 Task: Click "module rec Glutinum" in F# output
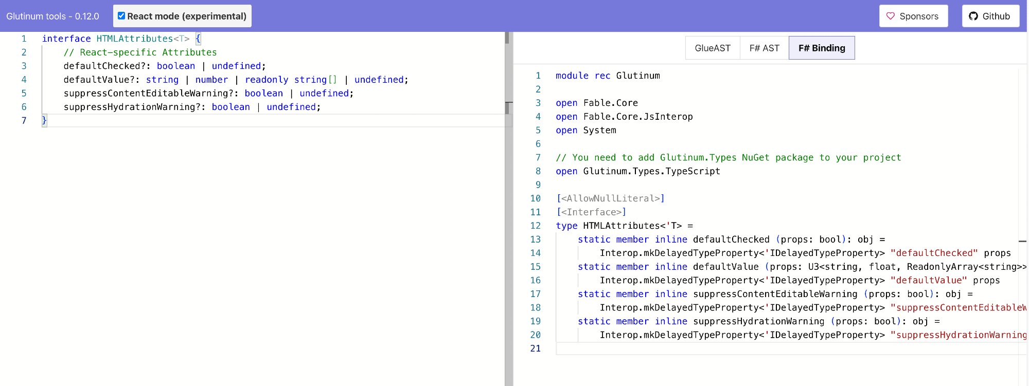[x=608, y=76]
